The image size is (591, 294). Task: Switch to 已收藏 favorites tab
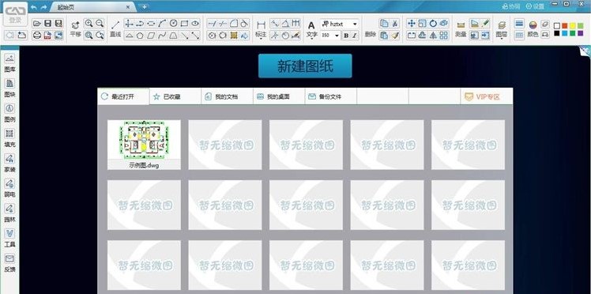pyautogui.click(x=175, y=96)
